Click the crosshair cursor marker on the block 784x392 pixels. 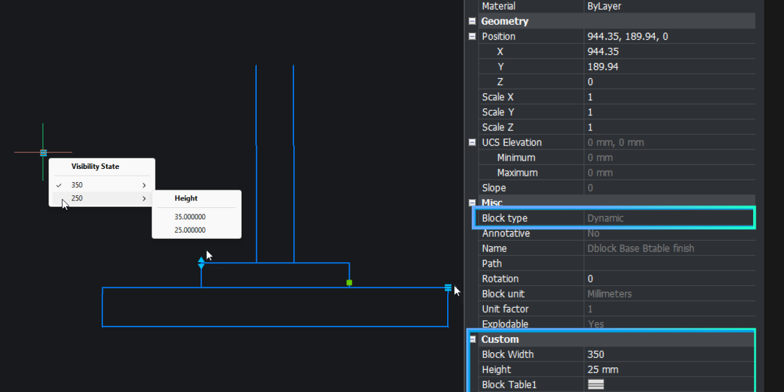44,153
